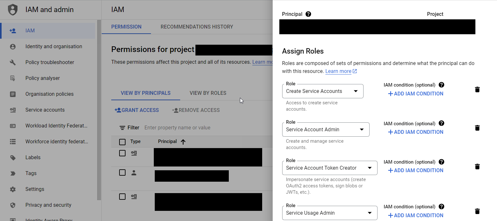This screenshot has width=497, height=221.
Task: Open the Service Usage Admin role dropdown
Action: pyautogui.click(x=330, y=213)
